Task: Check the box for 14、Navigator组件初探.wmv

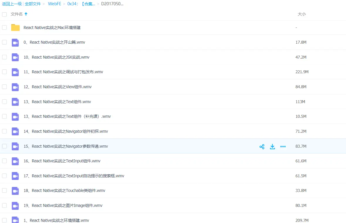Action: pyautogui.click(x=4, y=131)
